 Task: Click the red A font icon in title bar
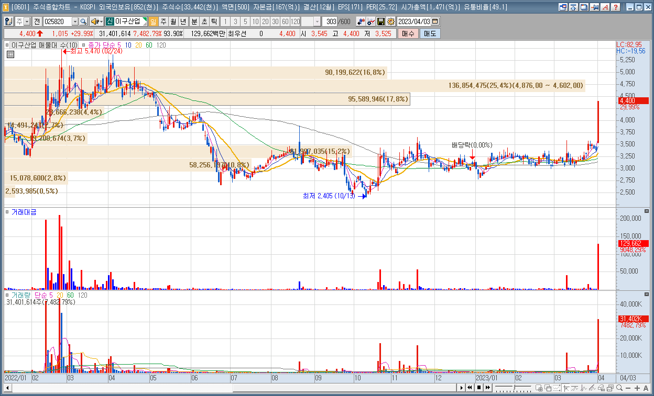pos(605,7)
